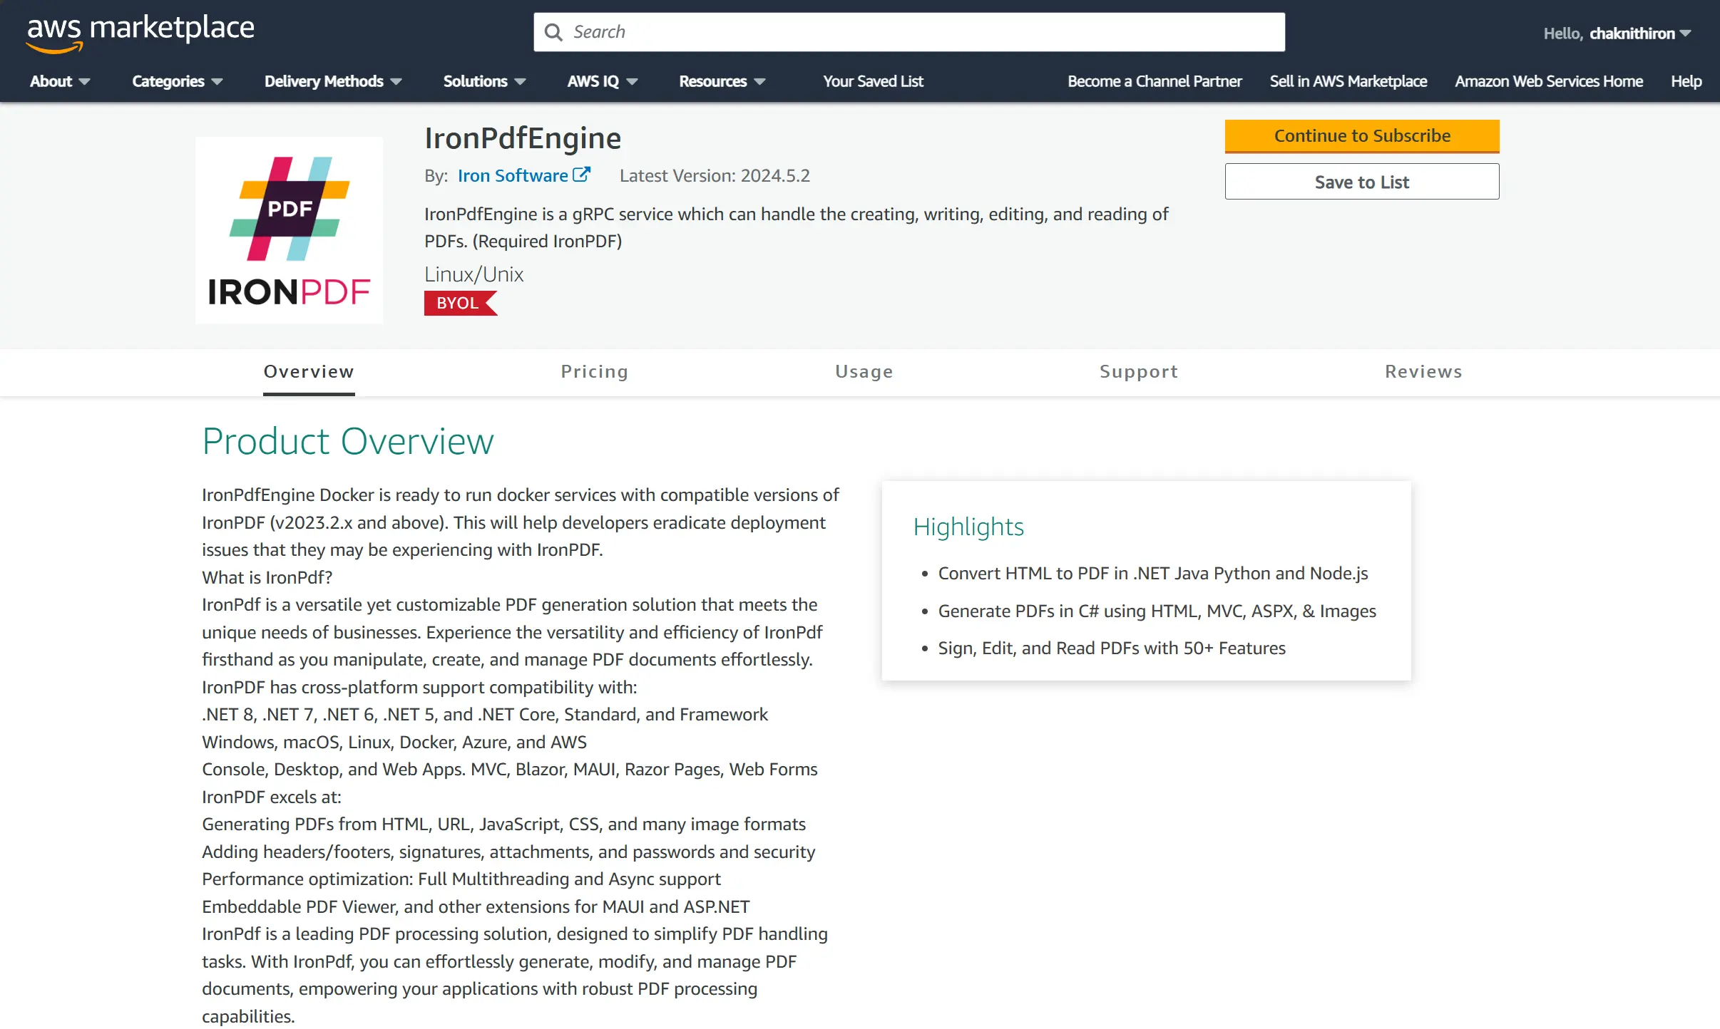Click the search input field
The image size is (1720, 1029).
click(908, 32)
